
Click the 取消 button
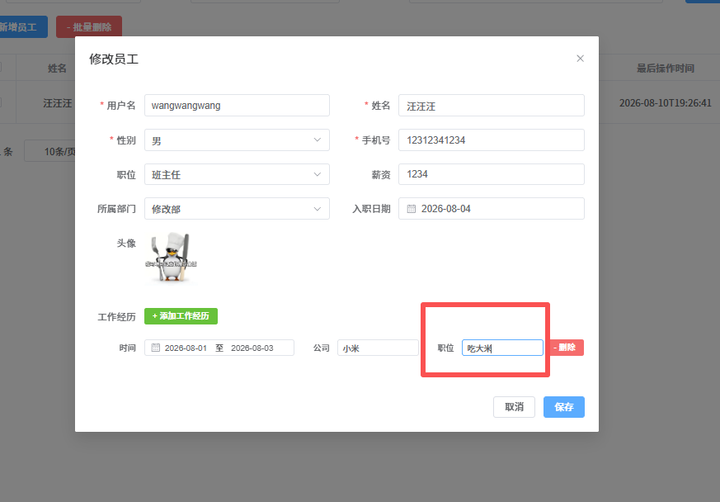pyautogui.click(x=514, y=407)
